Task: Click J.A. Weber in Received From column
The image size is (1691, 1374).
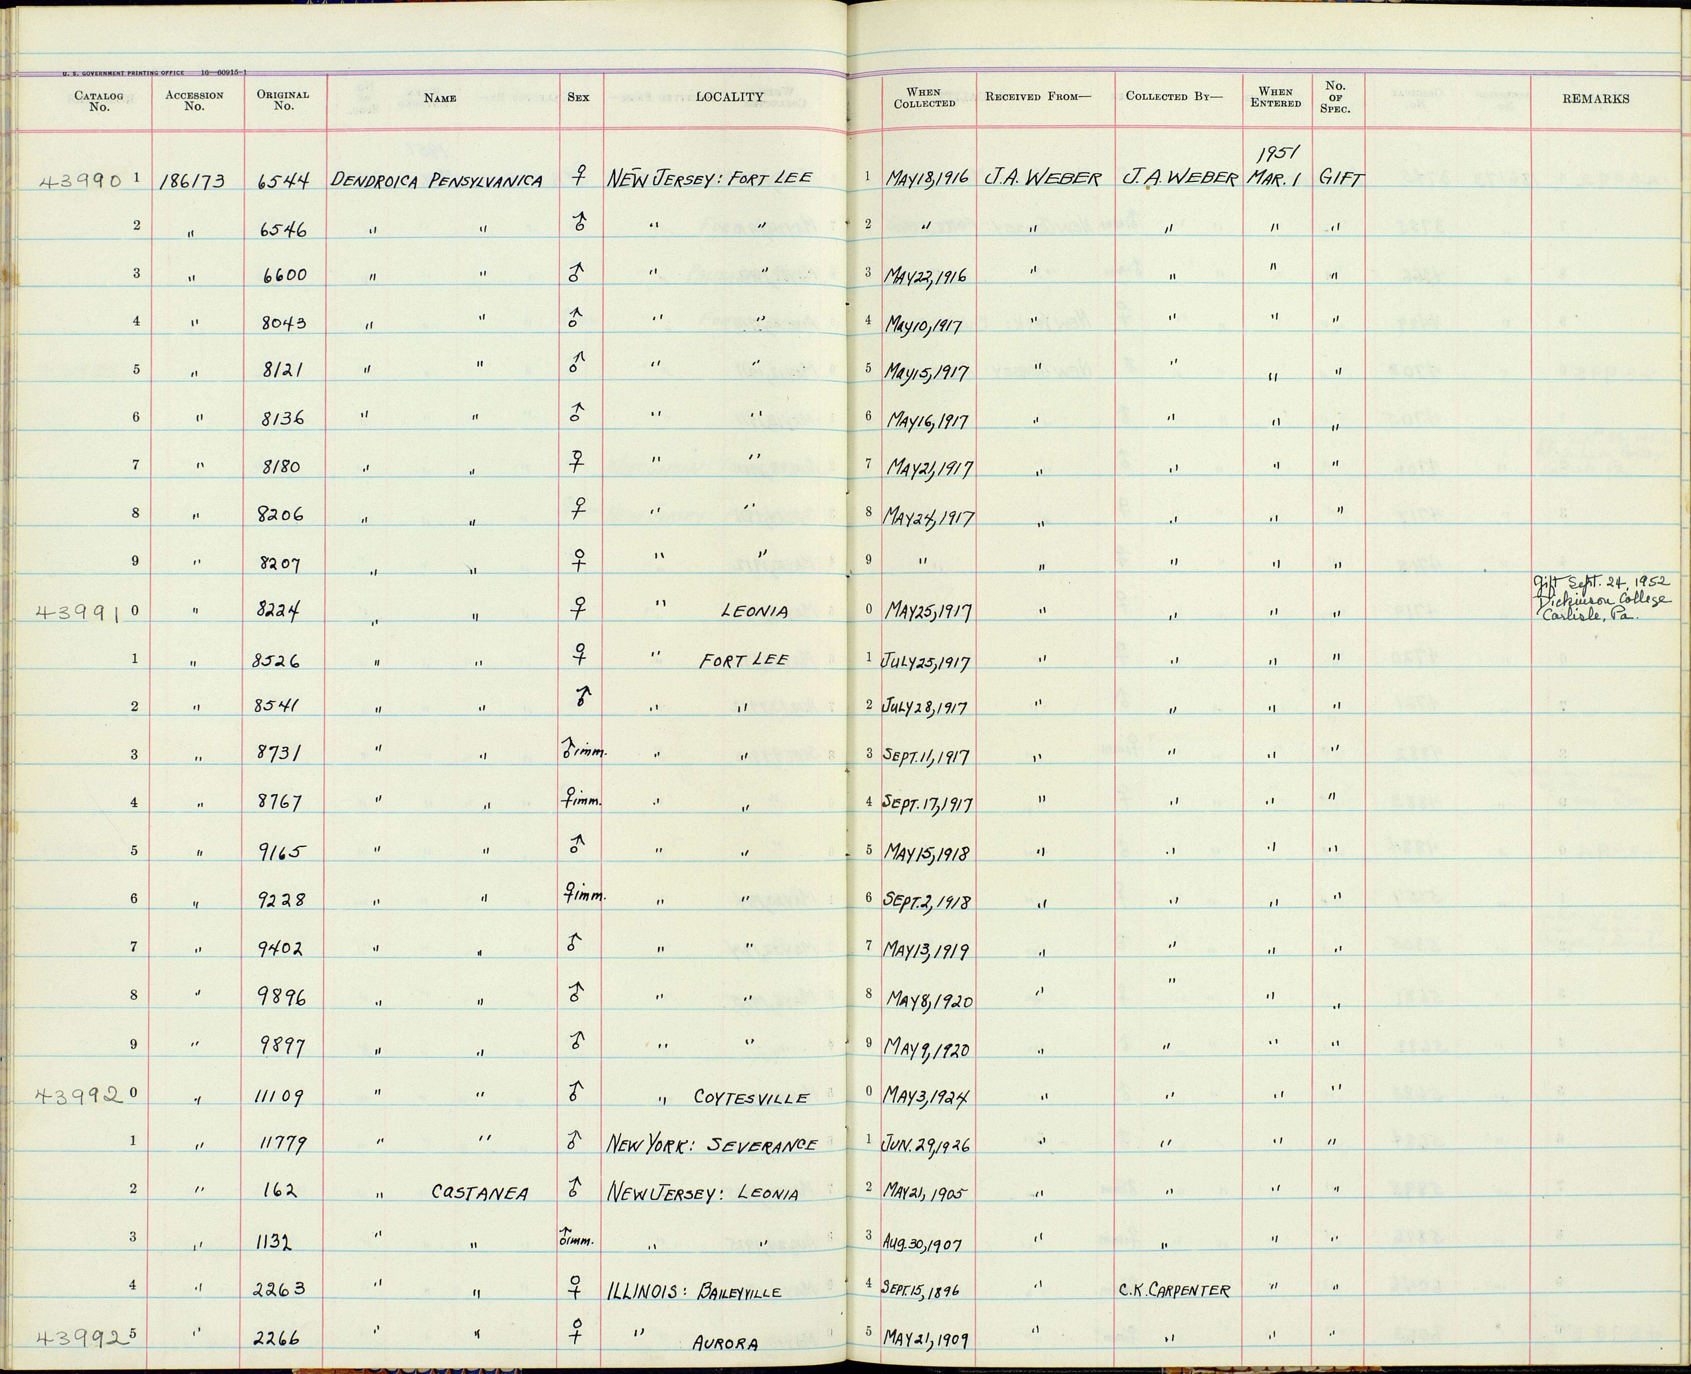Action: coord(1042,177)
